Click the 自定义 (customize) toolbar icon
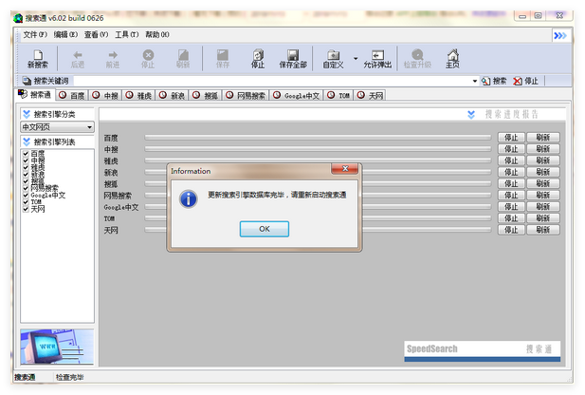585x395 pixels. (x=333, y=59)
